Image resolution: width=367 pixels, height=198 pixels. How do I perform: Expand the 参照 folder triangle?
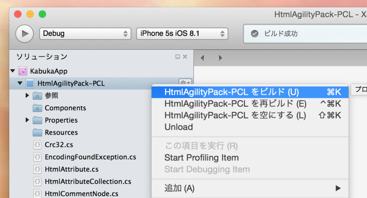tap(28, 95)
